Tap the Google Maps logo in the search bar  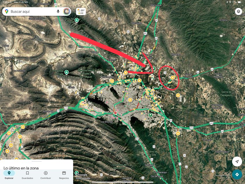tap(6, 11)
